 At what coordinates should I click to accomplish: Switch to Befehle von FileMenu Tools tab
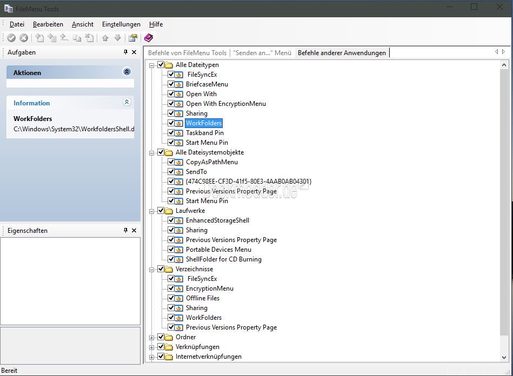pos(187,53)
